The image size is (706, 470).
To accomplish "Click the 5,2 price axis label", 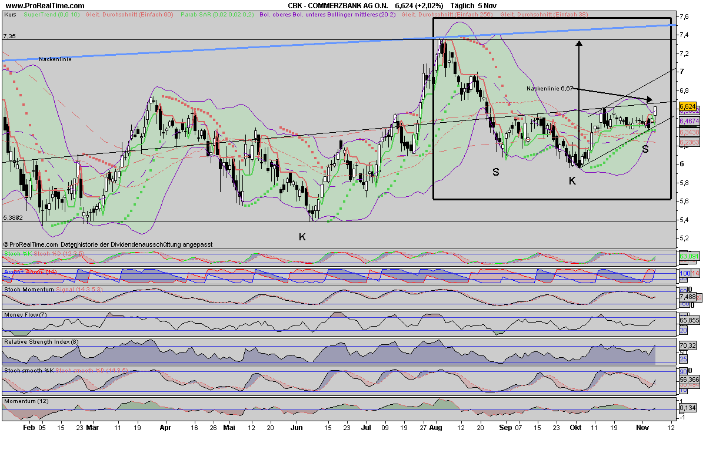I will [x=684, y=238].
